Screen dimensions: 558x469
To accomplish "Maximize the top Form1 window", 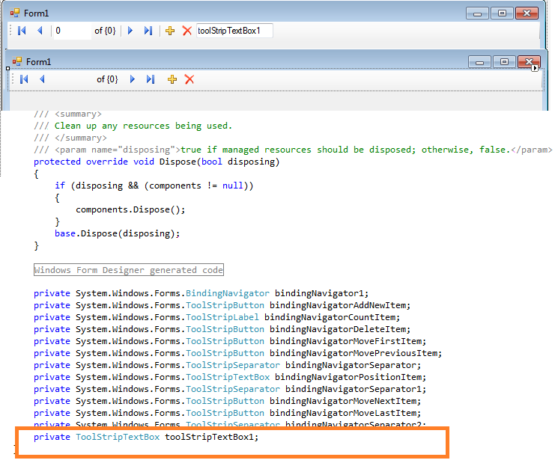I will (x=502, y=13).
